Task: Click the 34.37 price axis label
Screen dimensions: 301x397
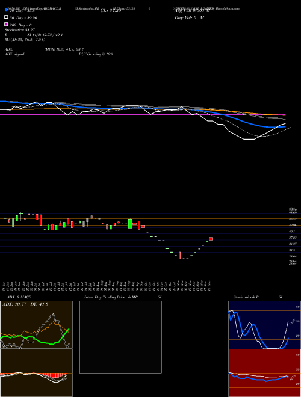Action: 293,244
